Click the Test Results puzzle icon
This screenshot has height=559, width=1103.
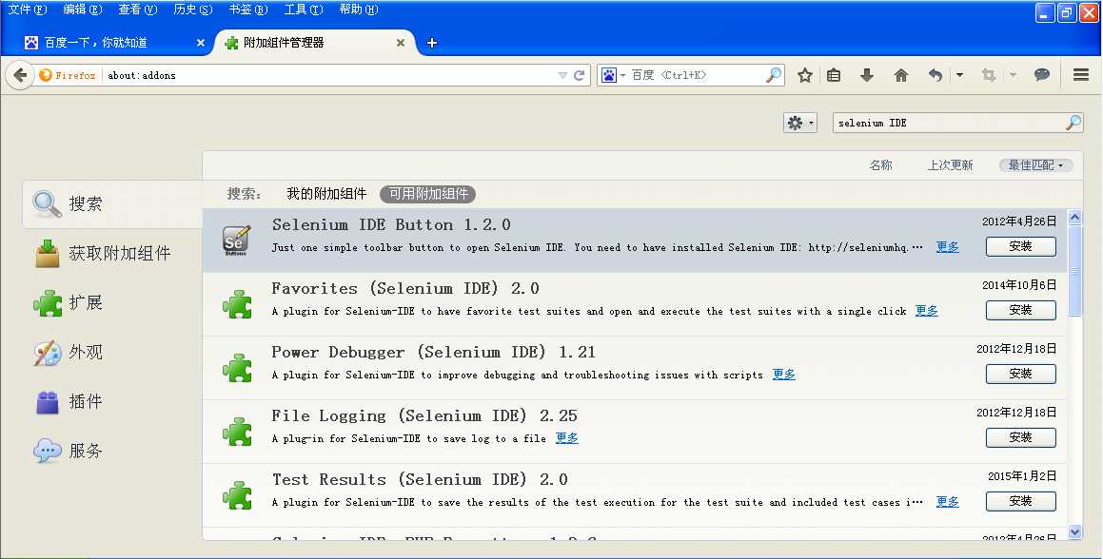click(237, 495)
